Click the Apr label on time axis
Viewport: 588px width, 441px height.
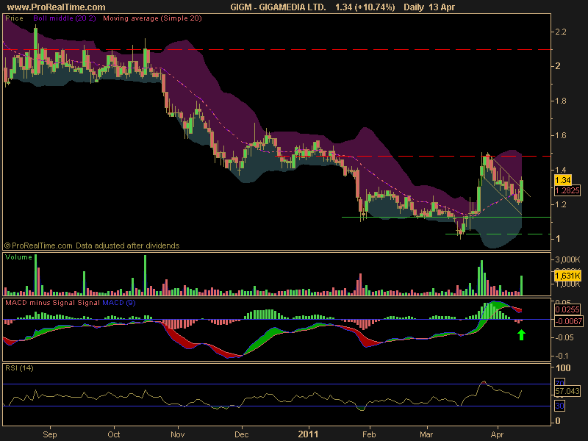[x=497, y=434]
